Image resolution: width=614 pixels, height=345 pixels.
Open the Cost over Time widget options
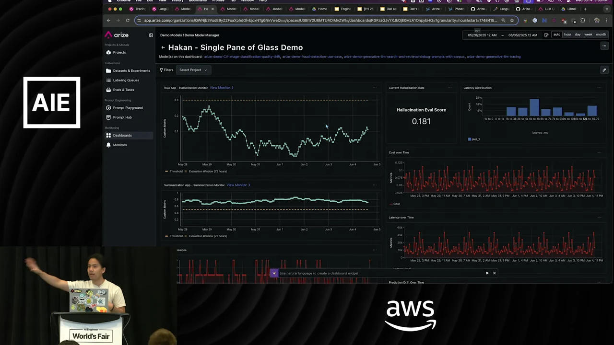pyautogui.click(x=599, y=152)
